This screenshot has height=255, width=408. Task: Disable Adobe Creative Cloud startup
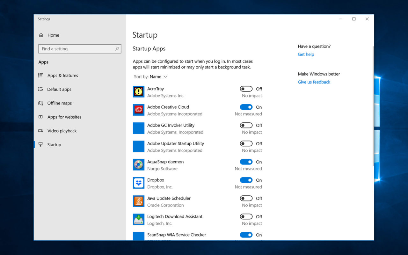tap(246, 107)
